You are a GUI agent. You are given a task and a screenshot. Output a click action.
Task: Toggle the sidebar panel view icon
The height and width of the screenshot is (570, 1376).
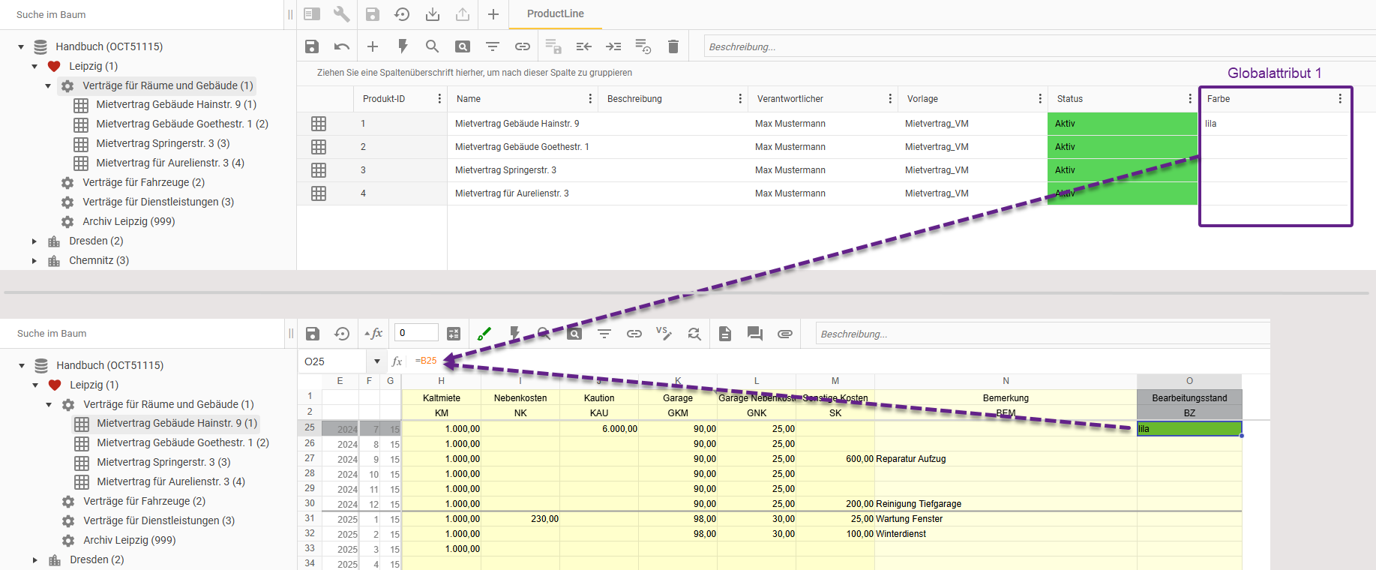(x=312, y=14)
